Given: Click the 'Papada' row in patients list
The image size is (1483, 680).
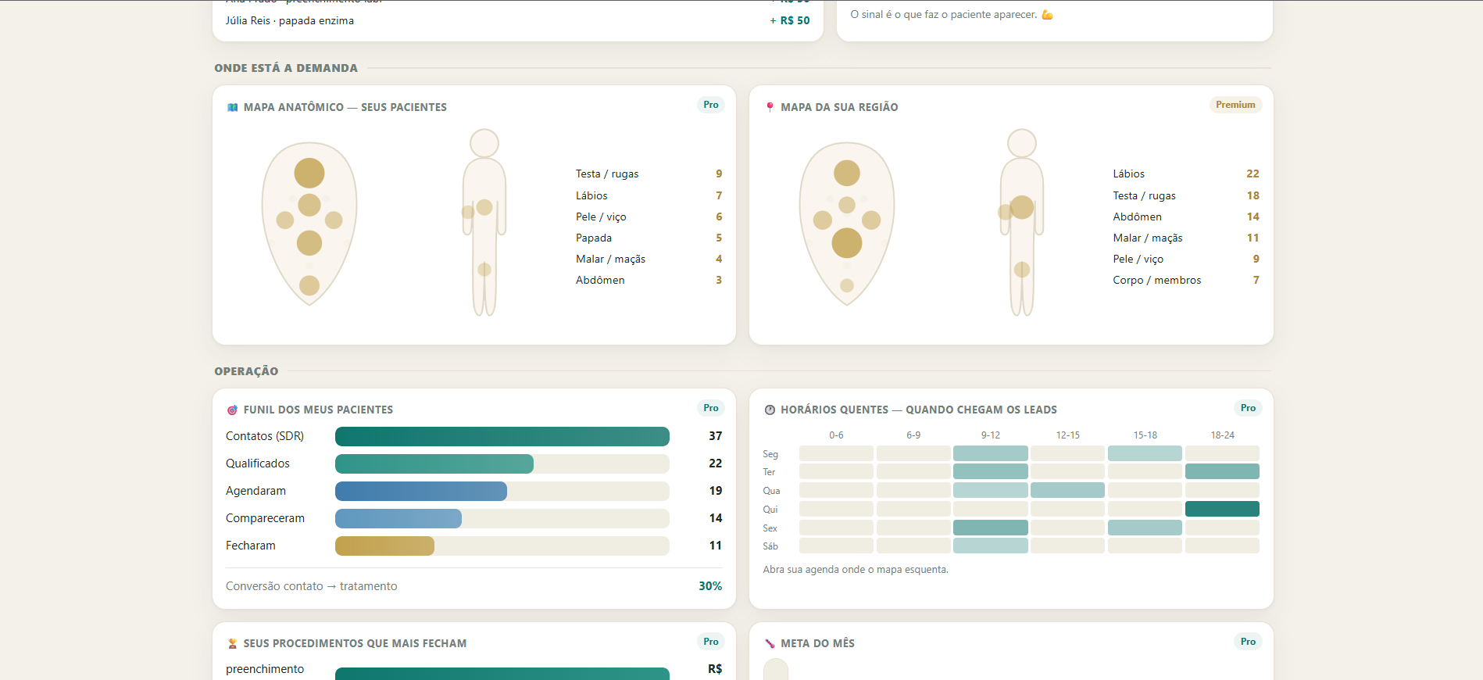Looking at the screenshot, I should [649, 238].
